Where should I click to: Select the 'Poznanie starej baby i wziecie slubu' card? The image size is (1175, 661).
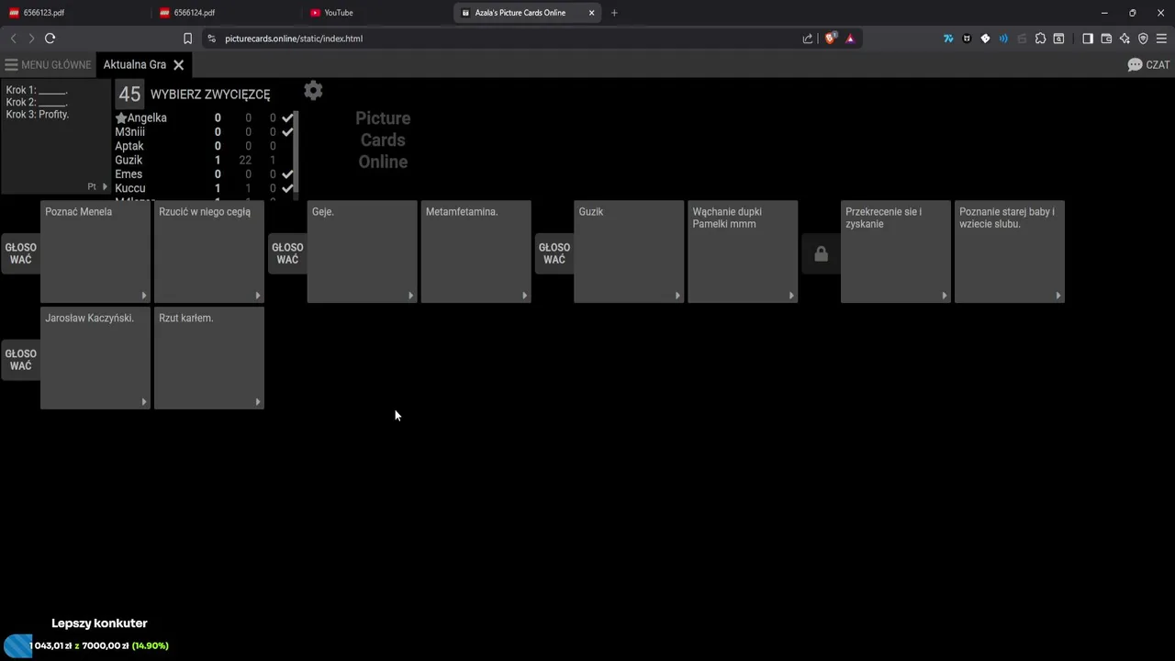coord(1010,251)
